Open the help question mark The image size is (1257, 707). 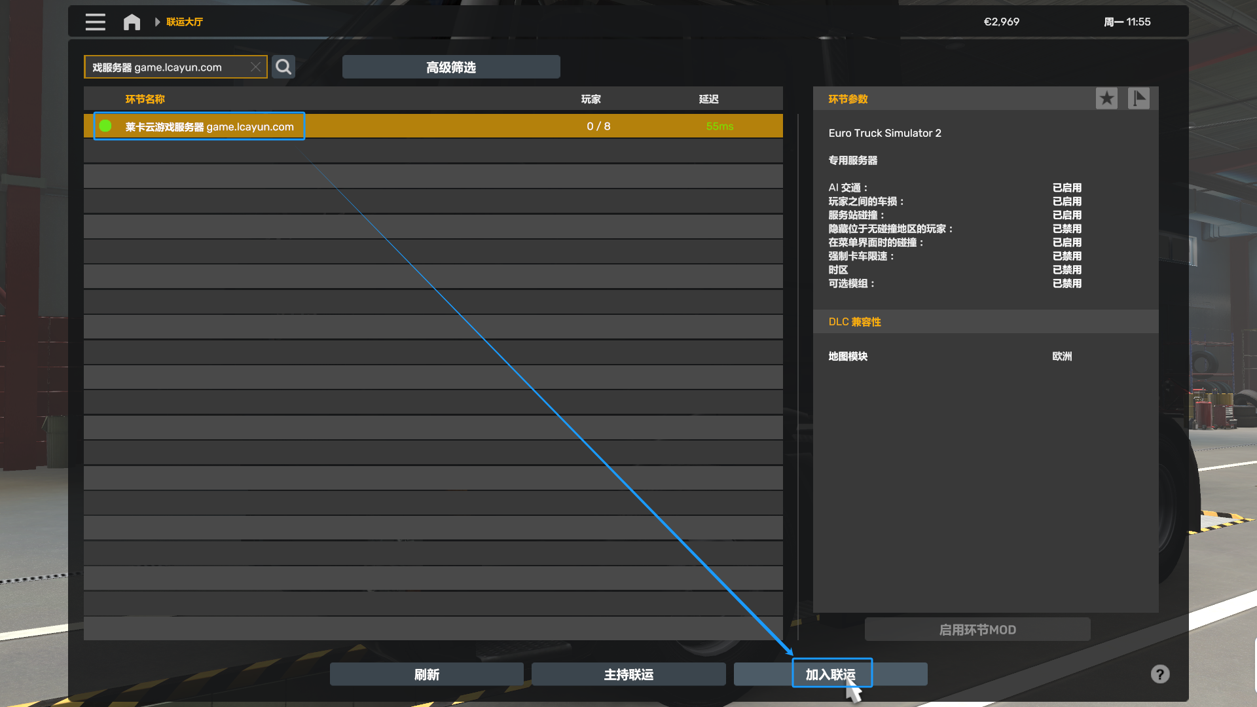(x=1159, y=674)
